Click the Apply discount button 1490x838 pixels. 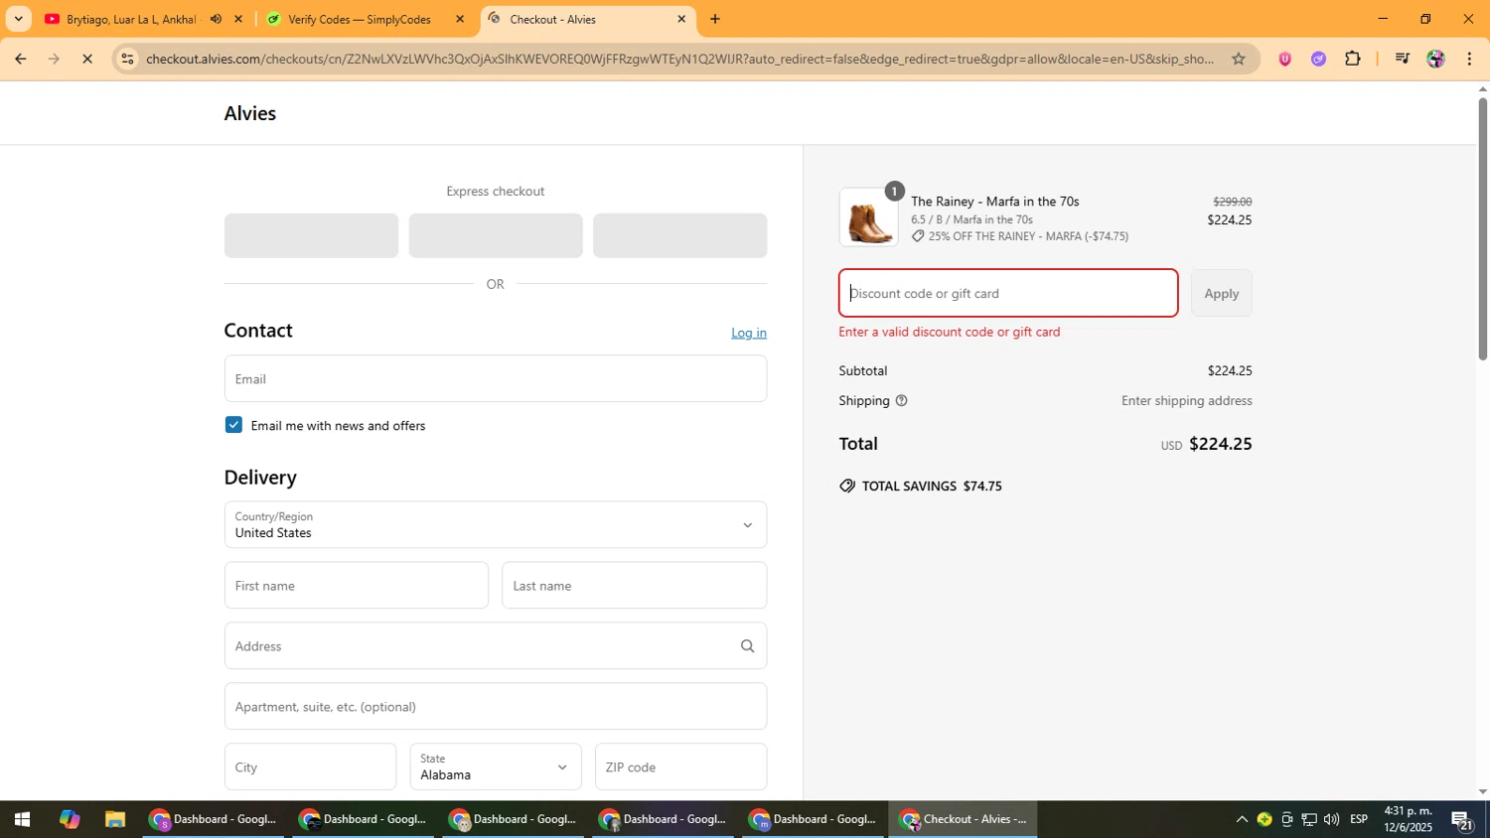[x=1222, y=293]
